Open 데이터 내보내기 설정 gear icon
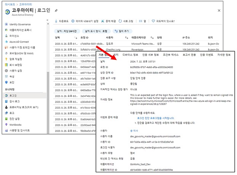Screen dimensions: 237x175 pyautogui.click(x=73, y=21)
